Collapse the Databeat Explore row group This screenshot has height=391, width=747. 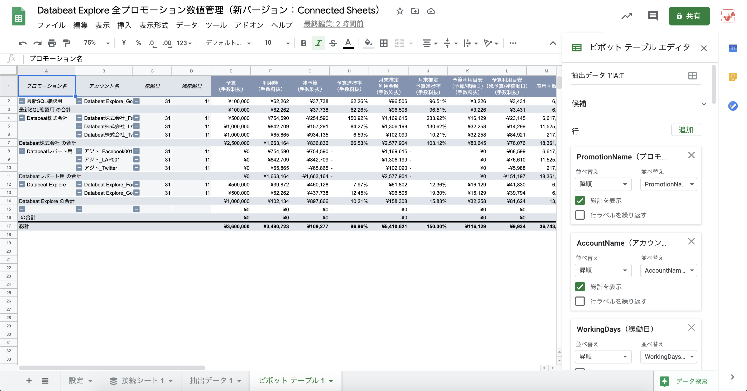pos(22,184)
